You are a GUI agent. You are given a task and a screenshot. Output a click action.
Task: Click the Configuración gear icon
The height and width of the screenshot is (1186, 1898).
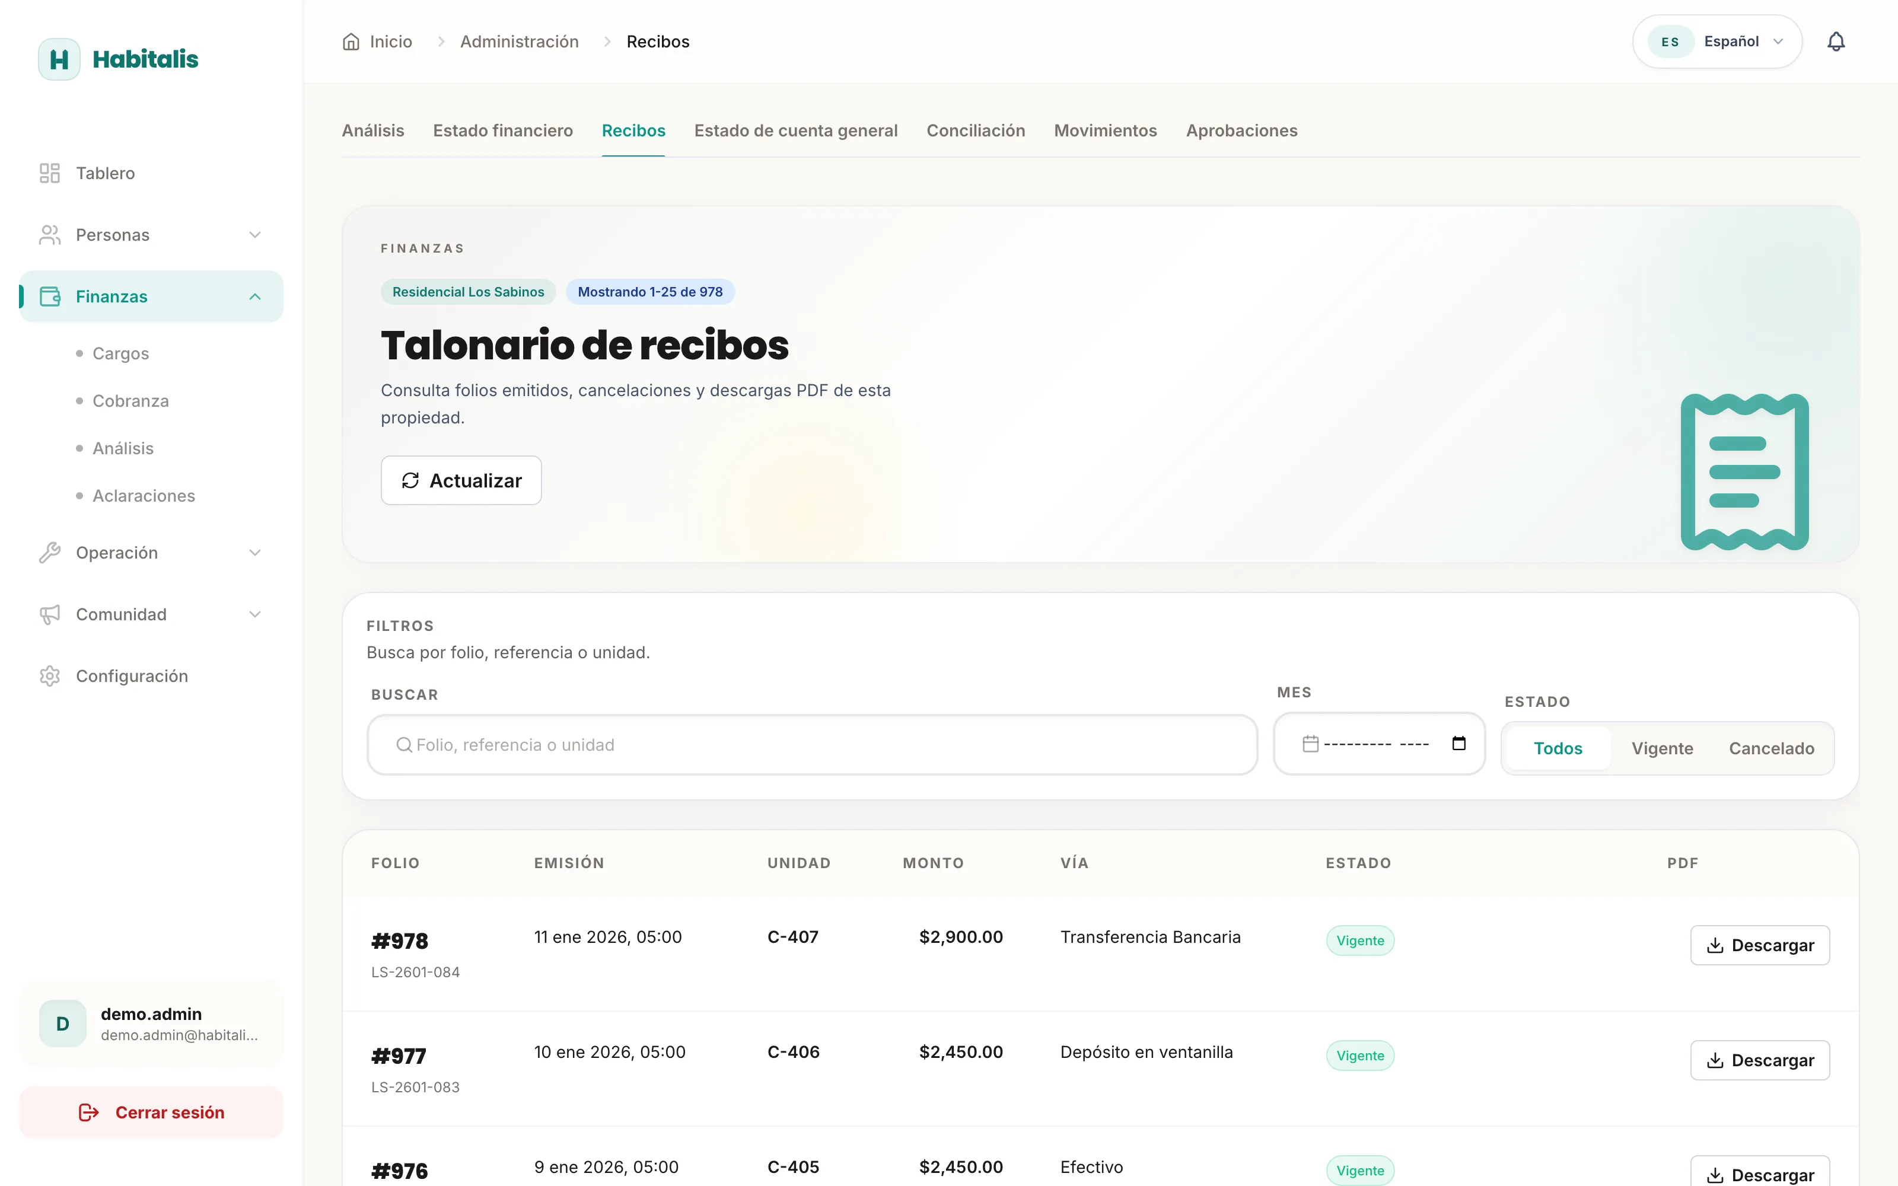click(x=49, y=676)
